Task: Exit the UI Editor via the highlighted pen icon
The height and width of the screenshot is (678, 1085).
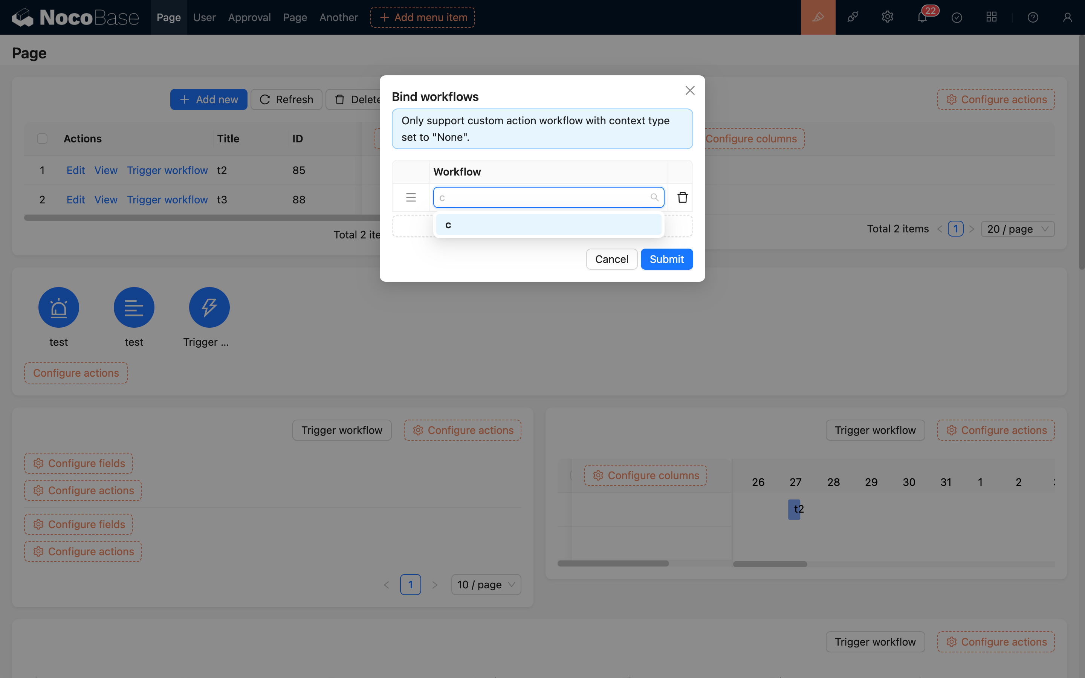Action: coord(818,17)
